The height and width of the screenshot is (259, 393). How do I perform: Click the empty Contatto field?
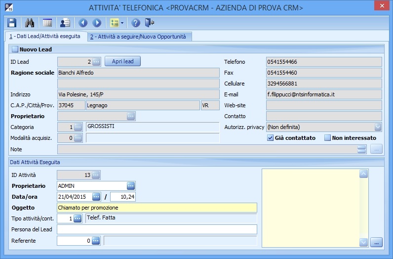pos(324,116)
